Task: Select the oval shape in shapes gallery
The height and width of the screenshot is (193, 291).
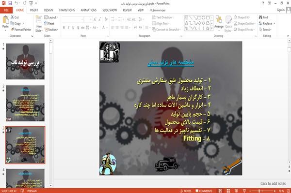Action: click(203, 18)
